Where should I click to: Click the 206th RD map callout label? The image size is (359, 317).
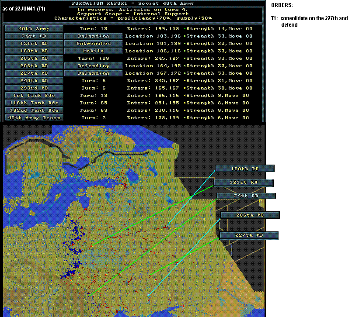coord(250,215)
